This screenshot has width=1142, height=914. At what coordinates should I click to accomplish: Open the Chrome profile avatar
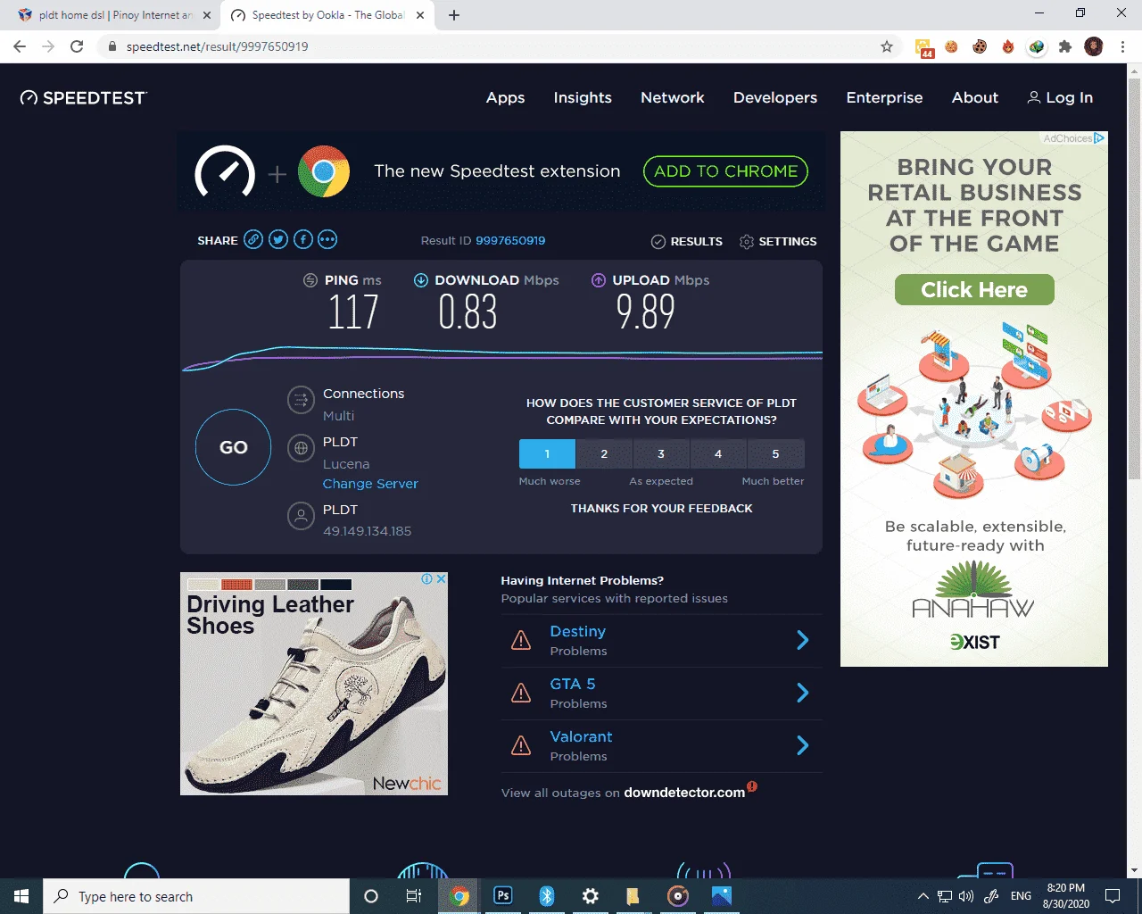point(1094,46)
